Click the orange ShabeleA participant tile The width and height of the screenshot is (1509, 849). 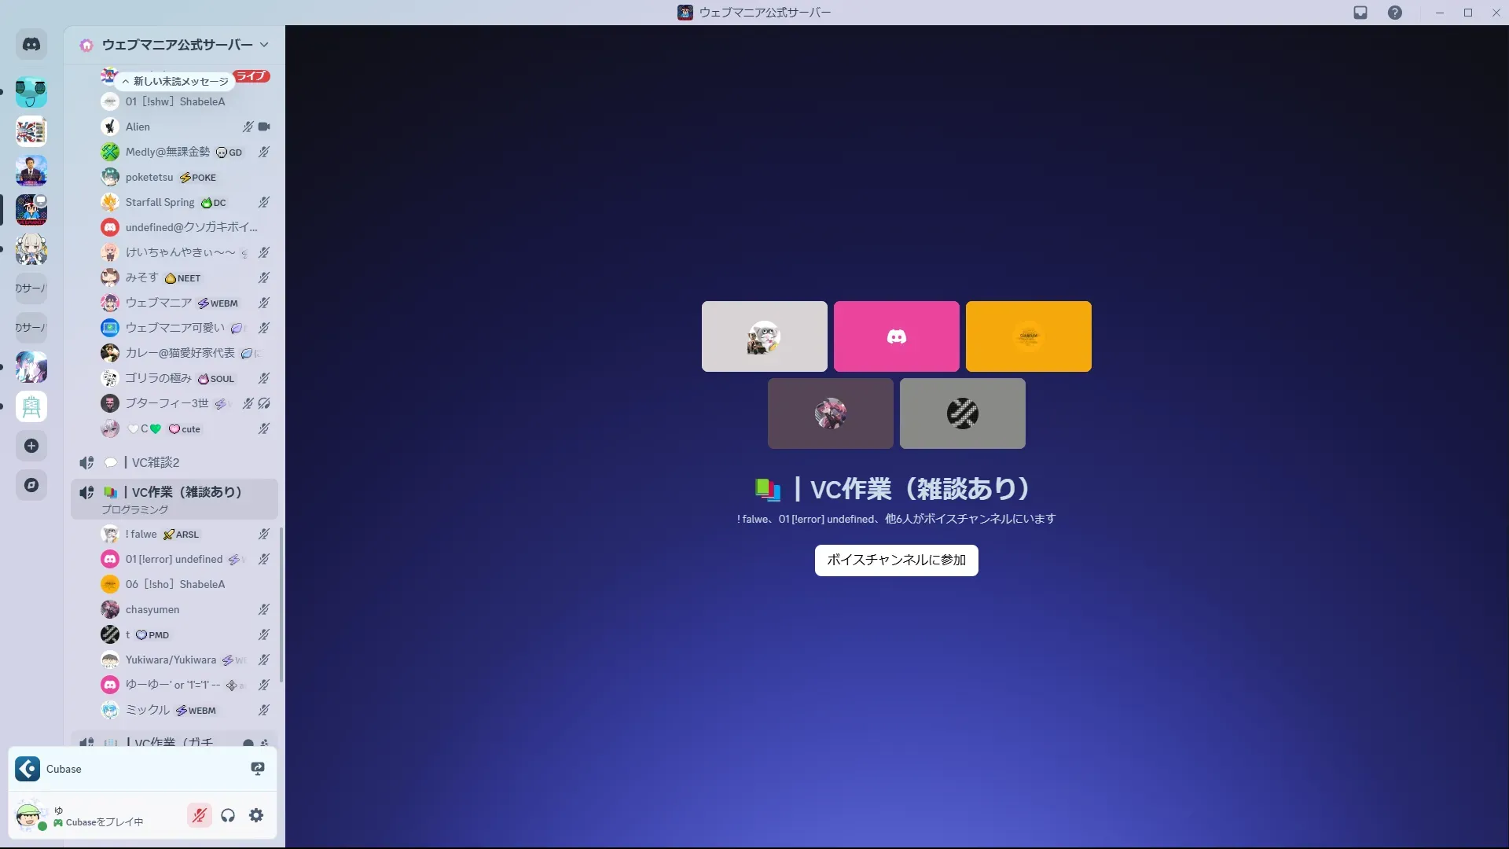click(1028, 336)
